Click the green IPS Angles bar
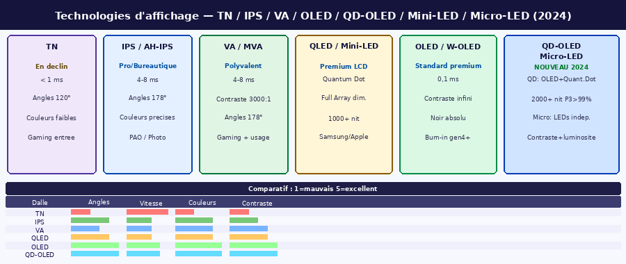This screenshot has height=264, width=626. [90, 220]
